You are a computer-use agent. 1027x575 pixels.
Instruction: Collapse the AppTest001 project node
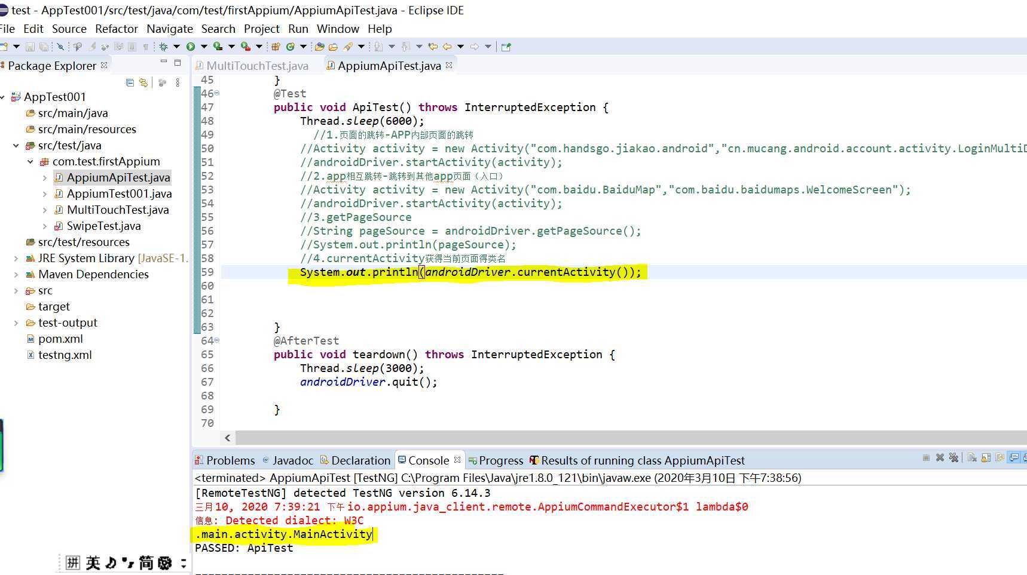tap(3, 97)
